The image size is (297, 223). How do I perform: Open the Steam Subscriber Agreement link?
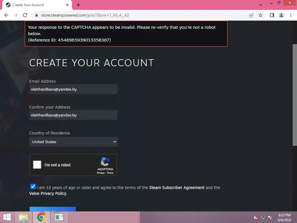tap(177, 188)
